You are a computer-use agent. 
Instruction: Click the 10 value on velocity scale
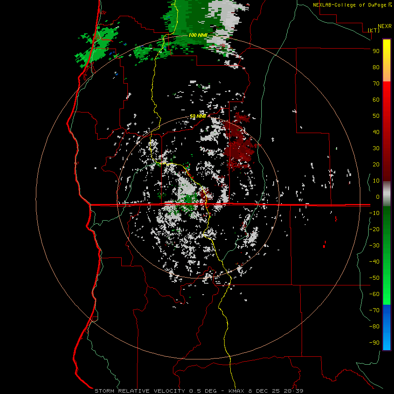pyautogui.click(x=376, y=181)
